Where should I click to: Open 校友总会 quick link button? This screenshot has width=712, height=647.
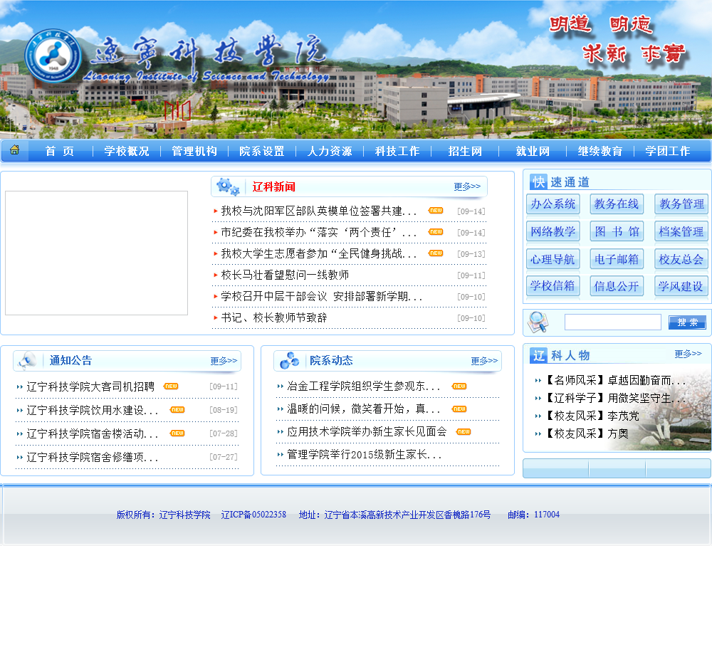click(681, 259)
